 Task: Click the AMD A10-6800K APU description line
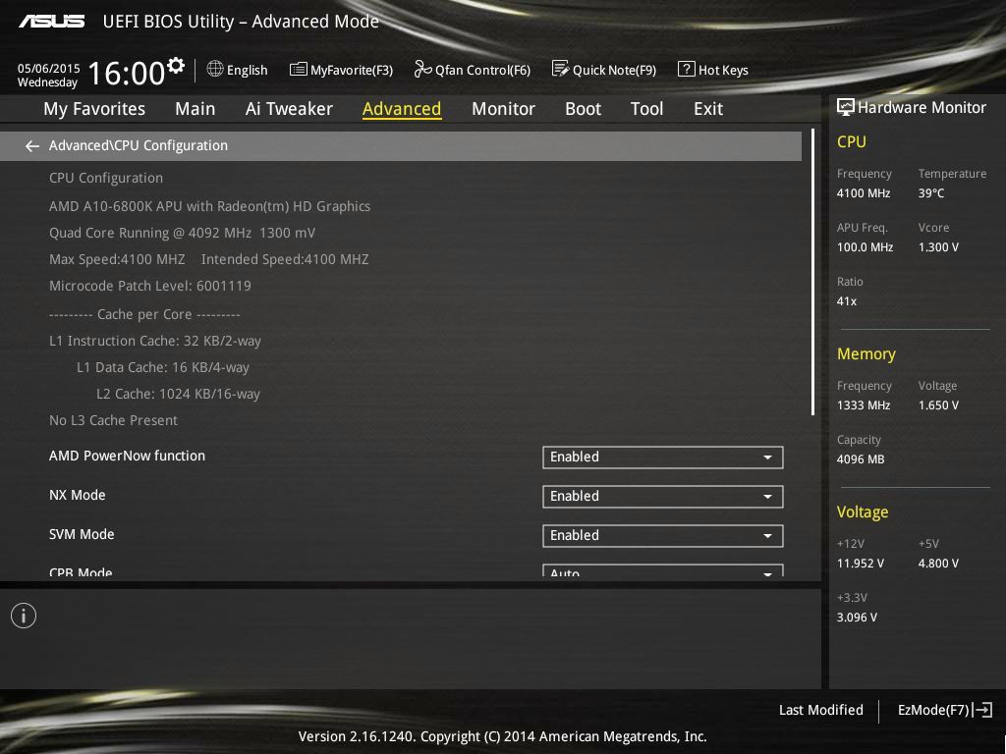click(210, 206)
